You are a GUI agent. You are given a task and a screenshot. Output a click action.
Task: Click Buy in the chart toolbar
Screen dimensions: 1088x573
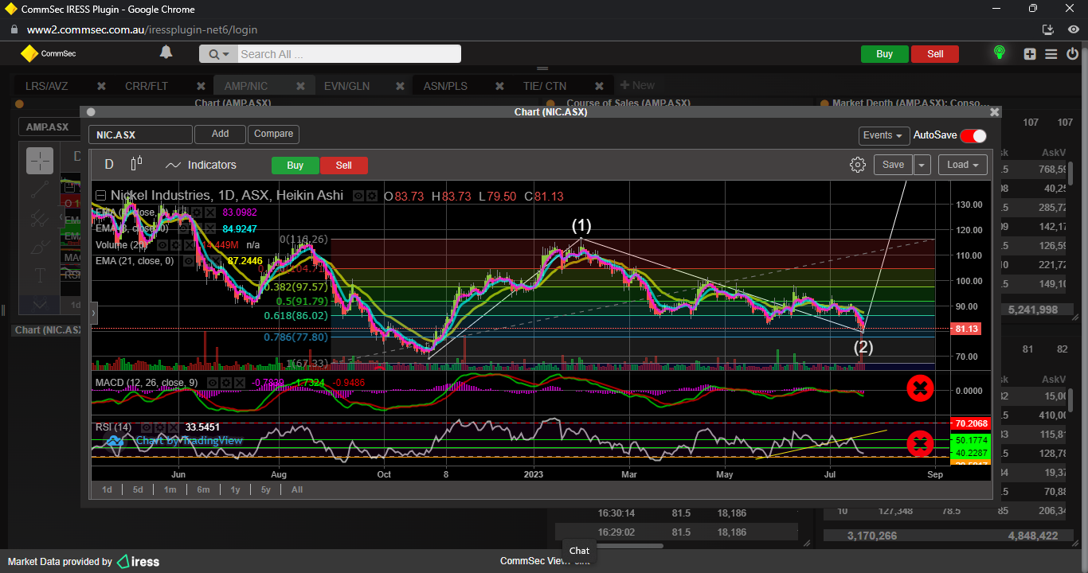[295, 166]
